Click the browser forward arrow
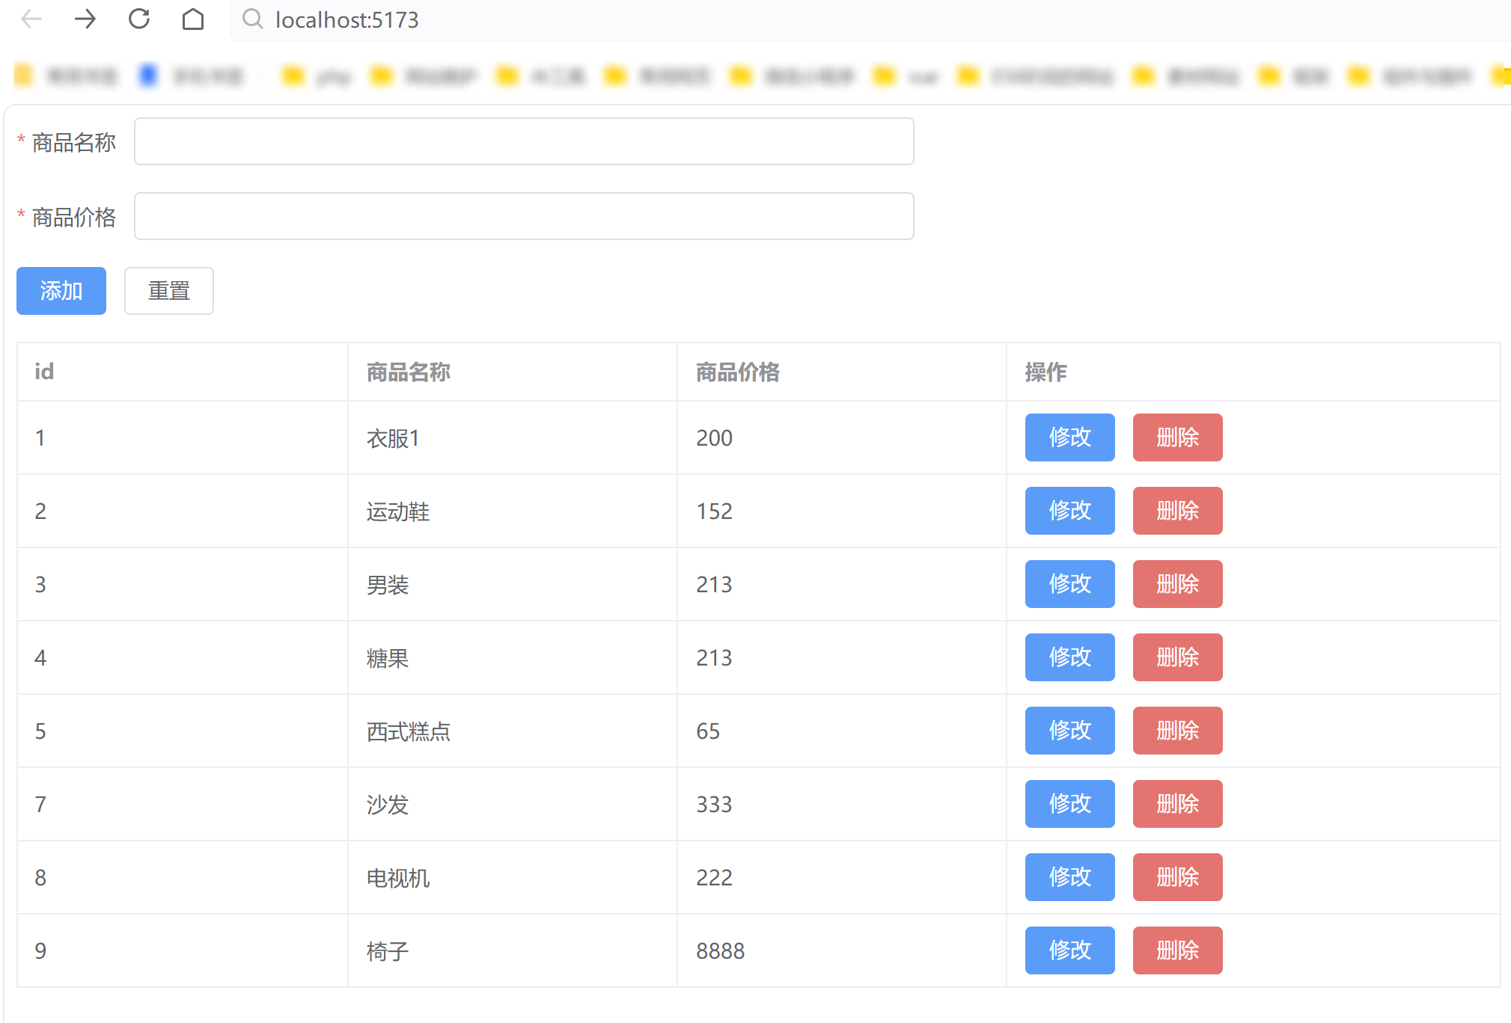Viewport: 1511px width, 1023px height. tap(85, 19)
